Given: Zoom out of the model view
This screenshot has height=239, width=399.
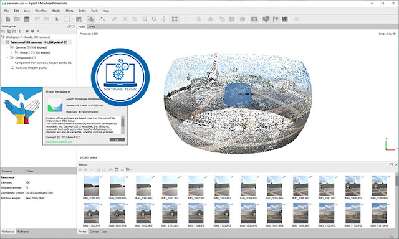Looking at the screenshot, I should pos(155,19).
